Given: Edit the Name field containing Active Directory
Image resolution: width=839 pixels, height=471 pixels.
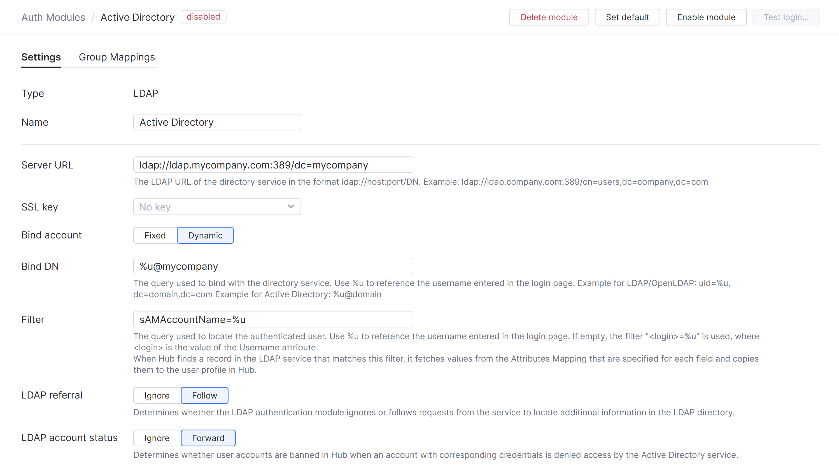Looking at the screenshot, I should pos(217,122).
